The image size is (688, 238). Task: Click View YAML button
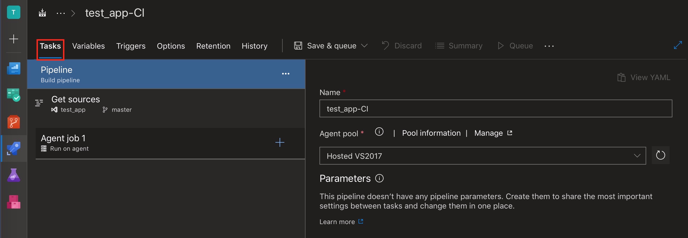pyautogui.click(x=644, y=77)
